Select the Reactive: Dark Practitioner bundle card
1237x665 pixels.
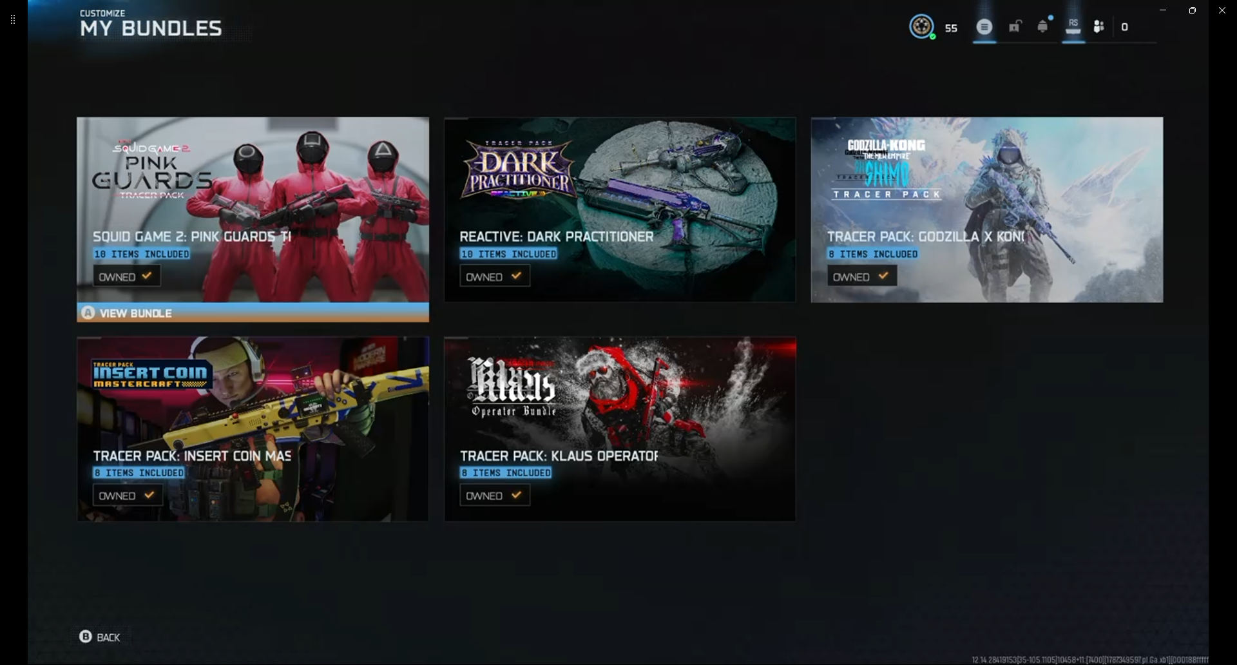[620, 209]
